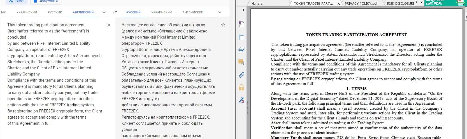Image resolution: width=467 pixels, height=139 pixels.
Task: Clear the source text with X
Action: [109, 25]
